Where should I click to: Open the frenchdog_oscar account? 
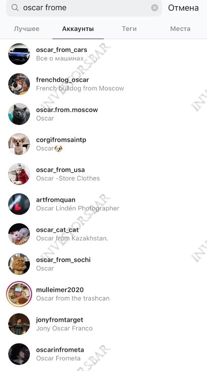[x=103, y=84]
